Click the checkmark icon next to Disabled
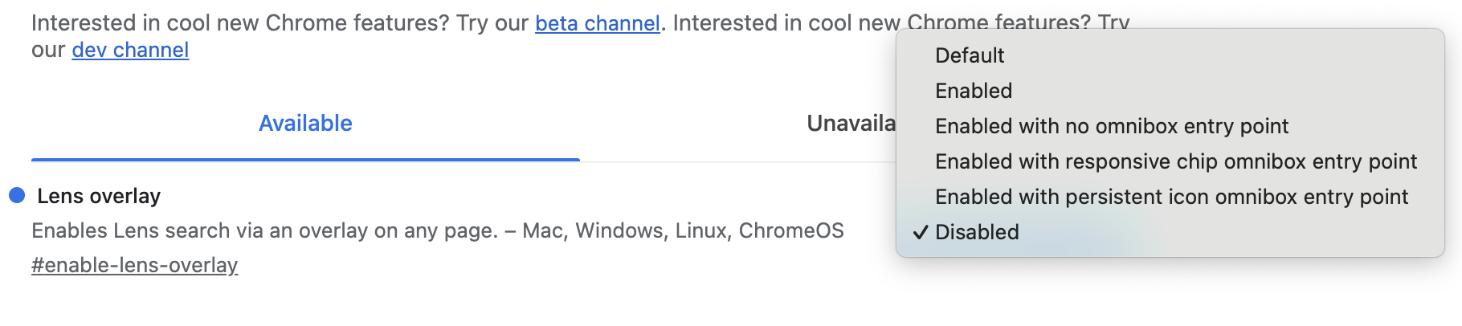The image size is (1462, 326). 920,232
